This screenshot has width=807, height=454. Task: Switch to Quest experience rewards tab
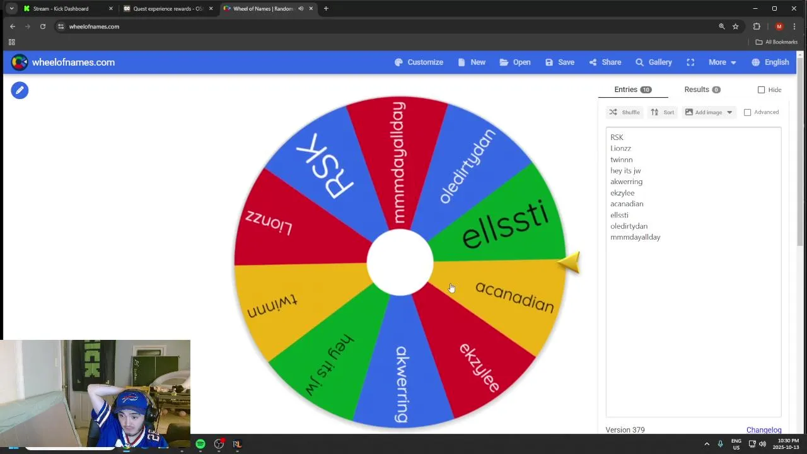point(168,9)
